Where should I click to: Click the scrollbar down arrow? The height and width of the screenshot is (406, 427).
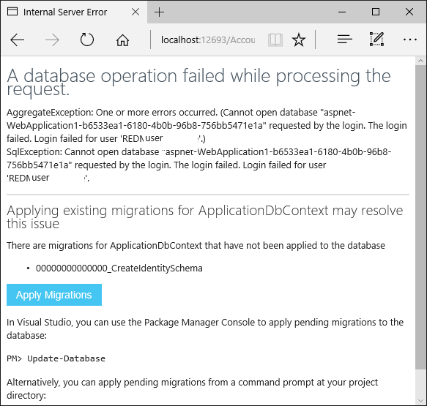tap(420, 401)
